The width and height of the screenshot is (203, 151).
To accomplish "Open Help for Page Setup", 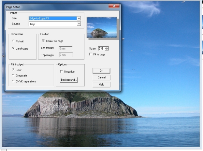I will pos(101,85).
